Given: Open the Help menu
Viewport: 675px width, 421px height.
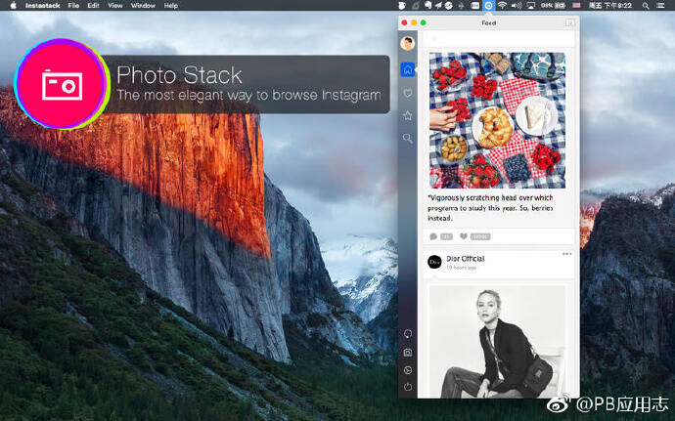Looking at the screenshot, I should point(170,6).
